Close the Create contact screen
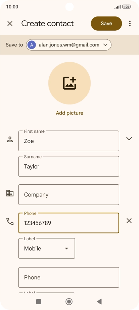 tap(10, 24)
